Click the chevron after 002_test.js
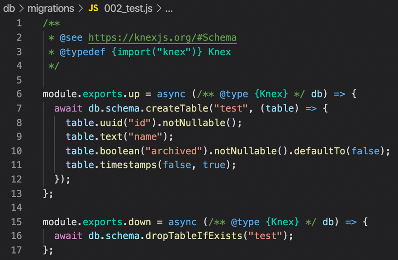The image size is (398, 260). point(159,8)
